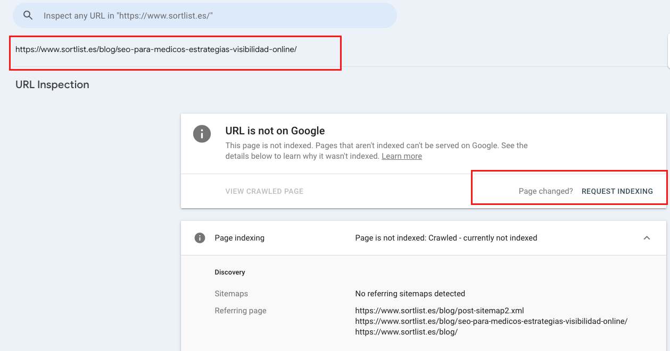
Task: Click the This page is not indexed description
Action: [377, 151]
